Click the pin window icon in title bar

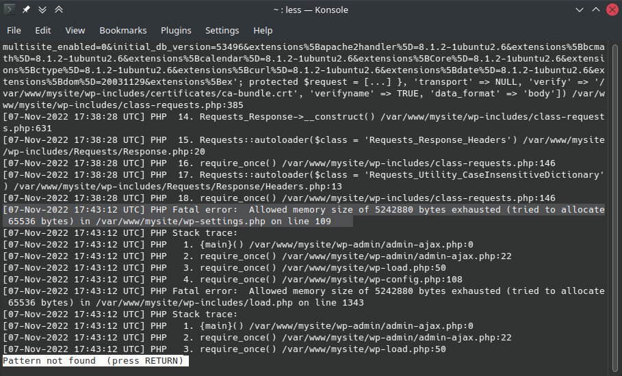[26, 10]
